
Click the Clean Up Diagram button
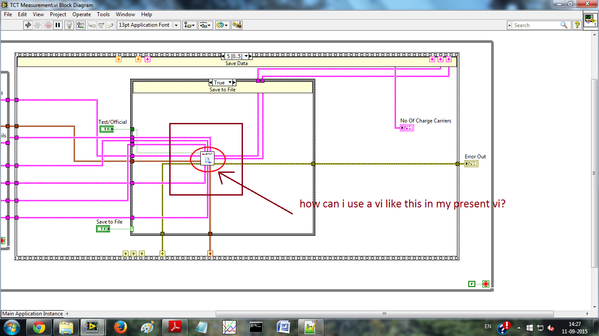click(x=237, y=25)
